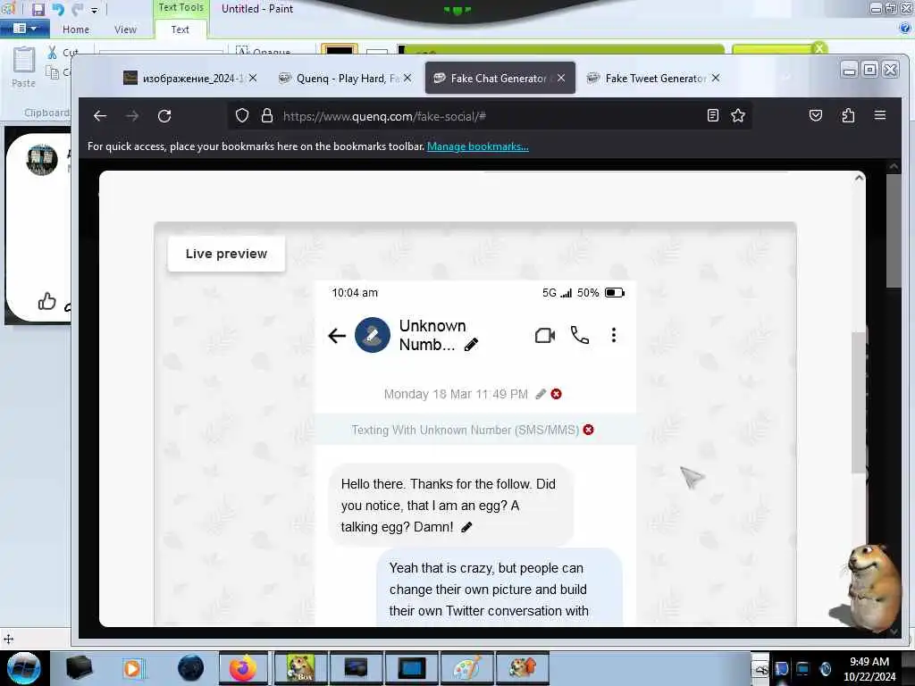Open the Firefox hamburger menu
The image size is (915, 686).
880,115
